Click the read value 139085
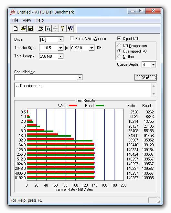 point(148,178)
